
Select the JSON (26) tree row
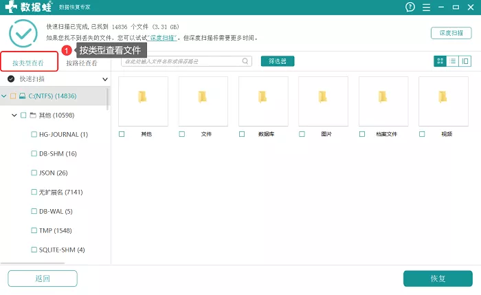[x=55, y=173]
